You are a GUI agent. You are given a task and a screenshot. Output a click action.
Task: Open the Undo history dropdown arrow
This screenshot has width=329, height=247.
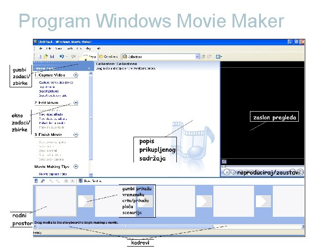[x=67, y=57]
